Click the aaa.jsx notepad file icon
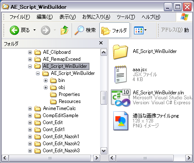194x163 pixels. pos(120,74)
